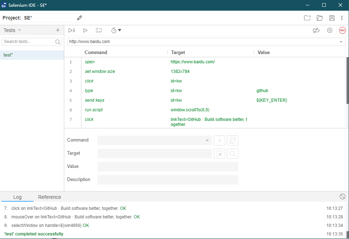
Task: Click the Run all tests icon
Action: (x=72, y=31)
